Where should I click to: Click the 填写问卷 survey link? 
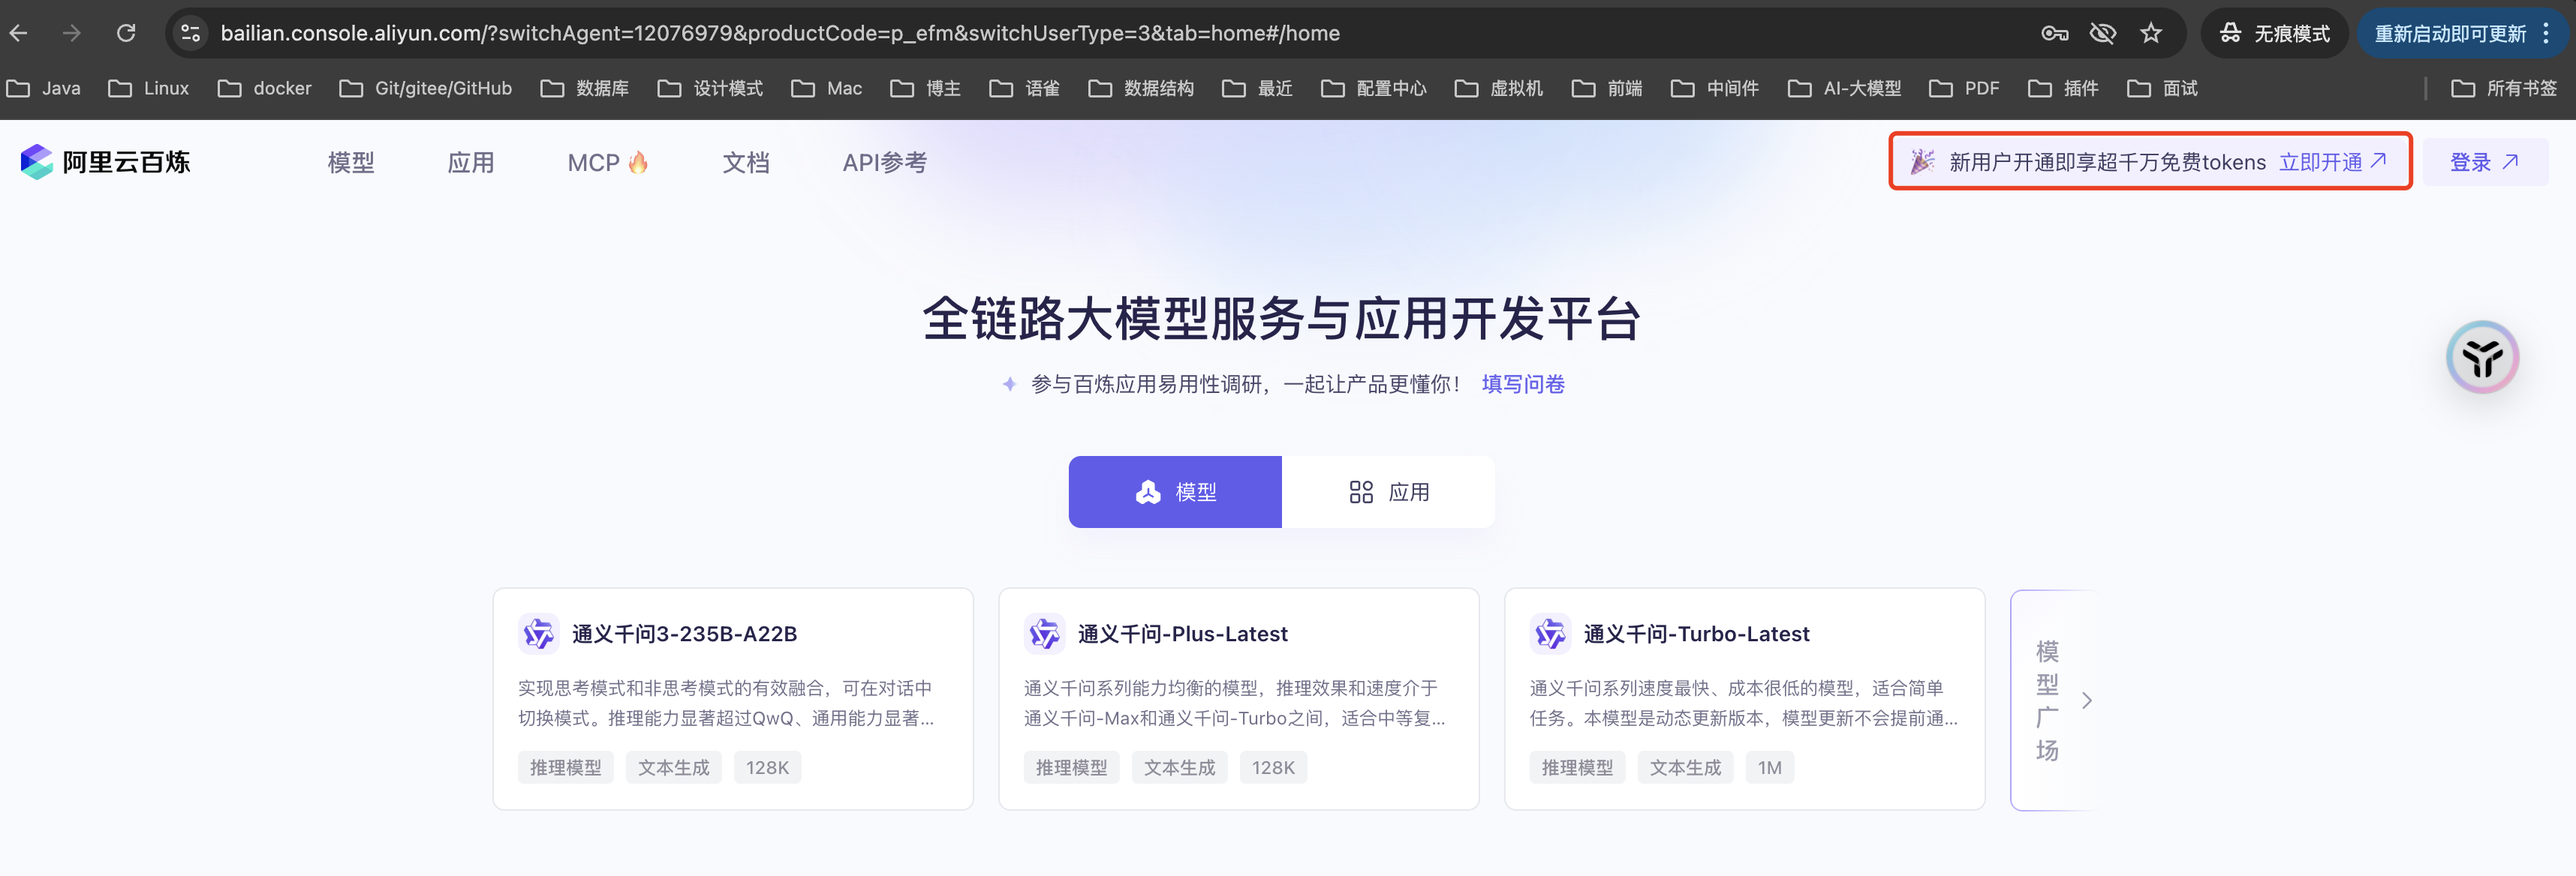(x=1522, y=383)
